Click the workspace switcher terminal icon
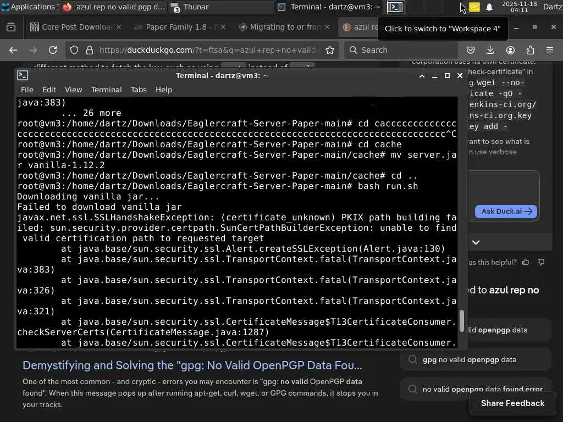This screenshot has width=563, height=422. point(396,7)
